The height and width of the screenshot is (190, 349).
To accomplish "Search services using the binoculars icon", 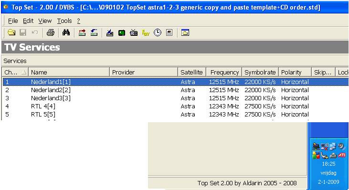I will point(66,33).
